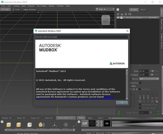Open the Mirror dropdown set to Off
This screenshot has height=134, width=163.
tap(149, 79)
